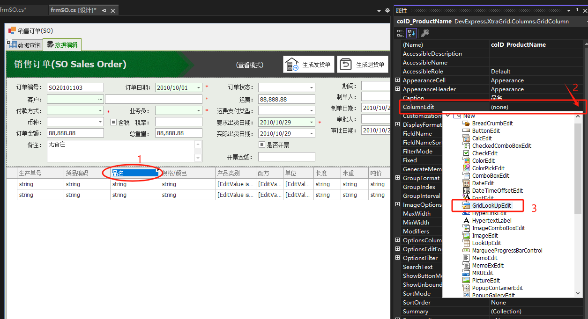
Task: Choose DateEdit in editor list
Action: pos(483,183)
